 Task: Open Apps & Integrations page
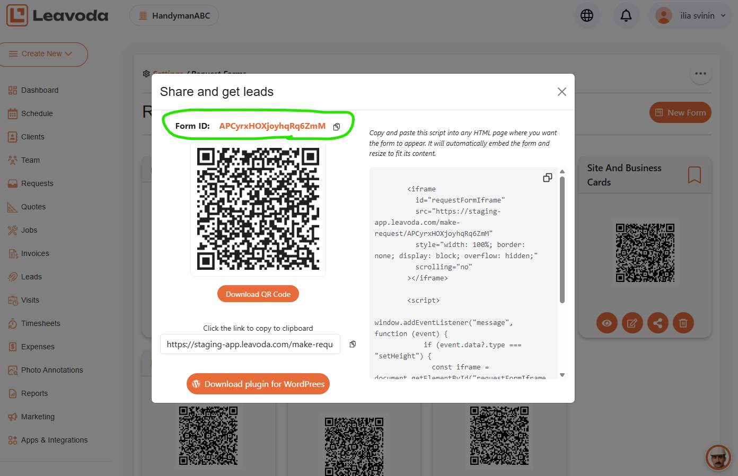[x=54, y=440]
